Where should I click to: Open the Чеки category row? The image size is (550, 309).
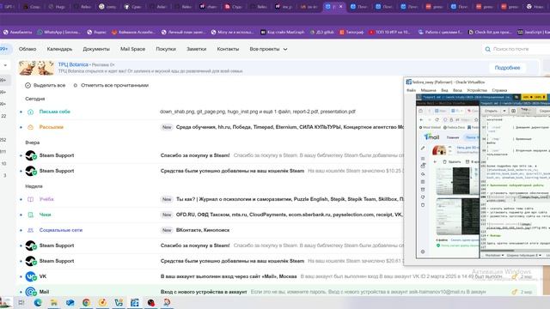(211, 215)
